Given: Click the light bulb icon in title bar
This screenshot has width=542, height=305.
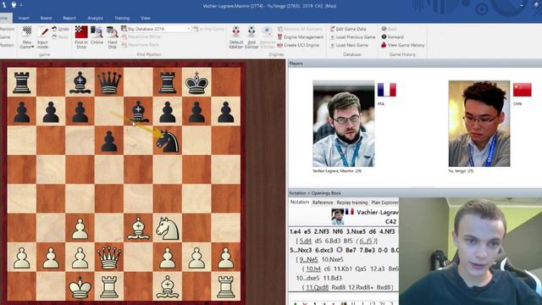Looking at the screenshot, I should pyautogui.click(x=14, y=5).
